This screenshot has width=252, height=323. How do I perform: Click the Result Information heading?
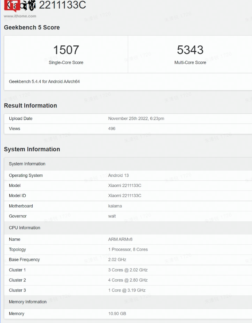pyautogui.click(x=31, y=105)
